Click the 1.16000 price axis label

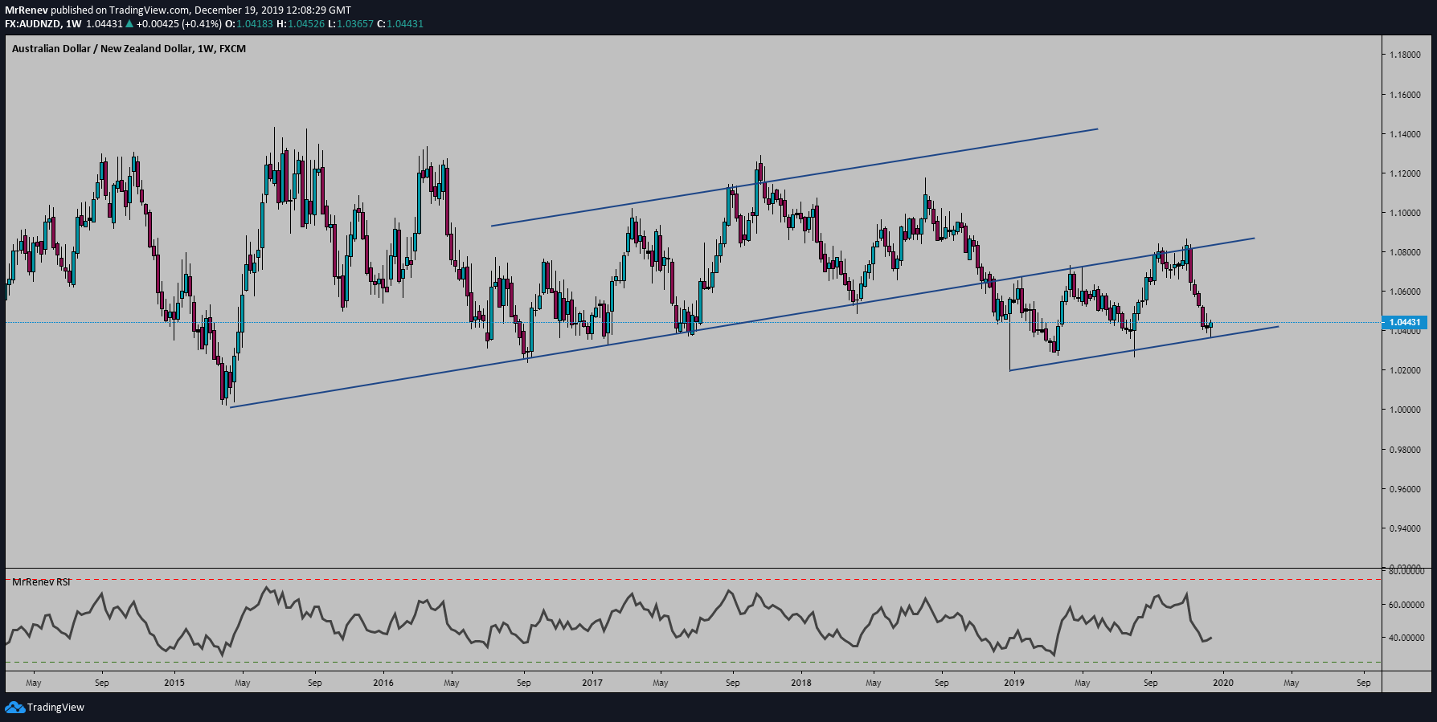1405,95
